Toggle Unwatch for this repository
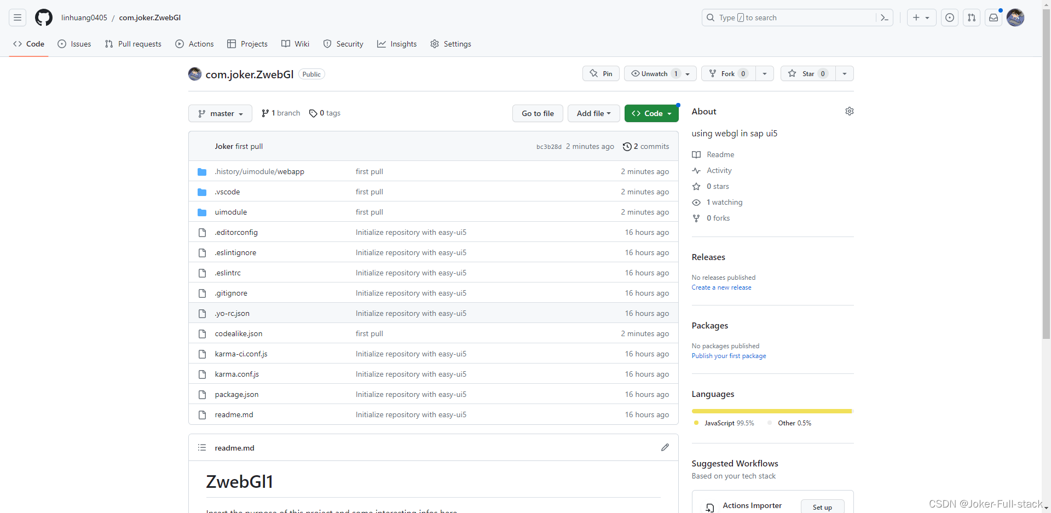 [x=660, y=73]
